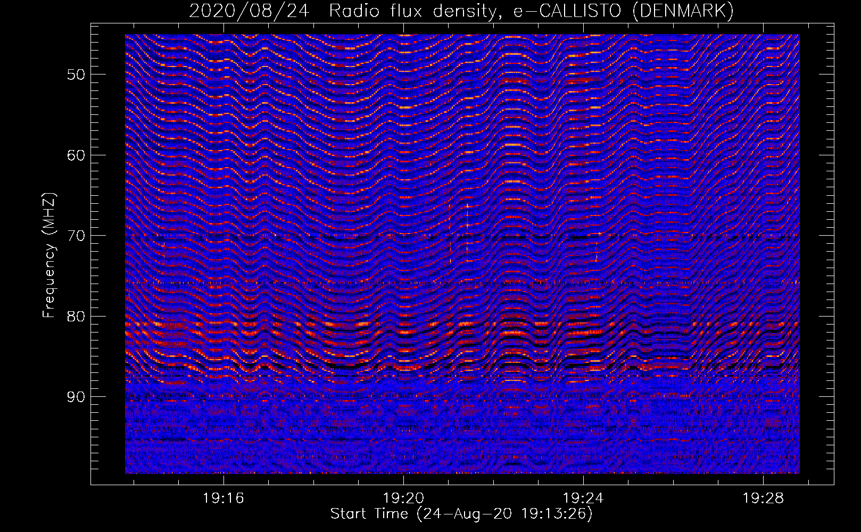Click the 'Start Time (24-Aug-20 19:13:26)' label
Image resolution: width=861 pixels, height=532 pixels.
coord(461,514)
